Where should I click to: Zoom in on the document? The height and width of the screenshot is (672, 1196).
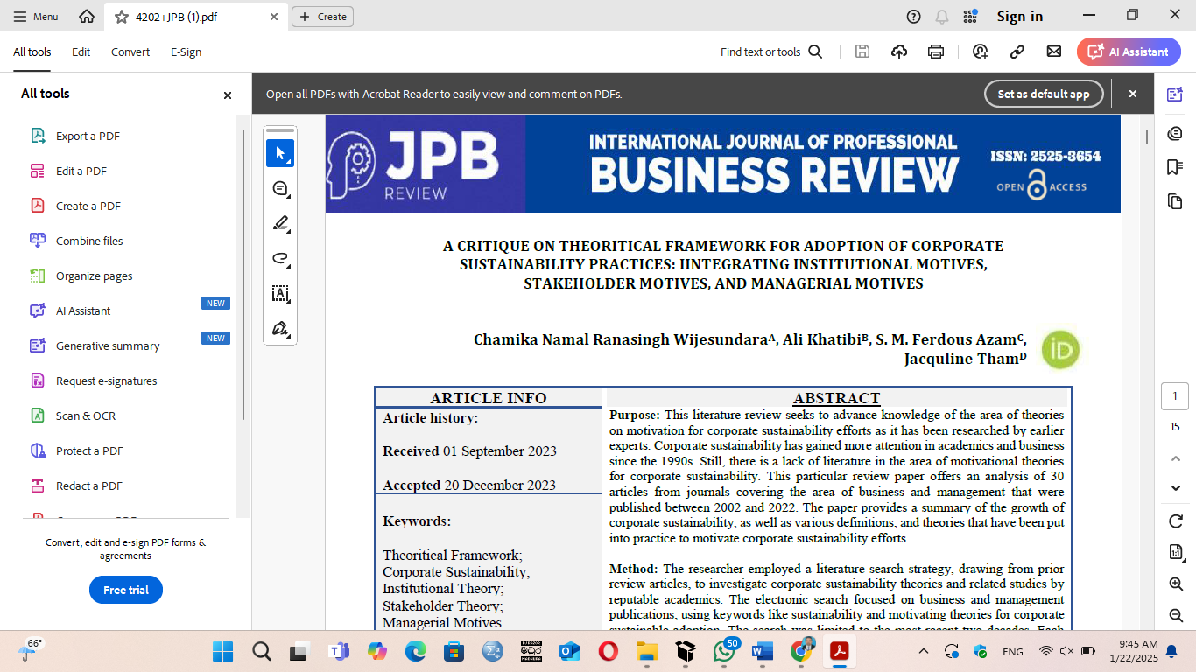pos(1176,584)
